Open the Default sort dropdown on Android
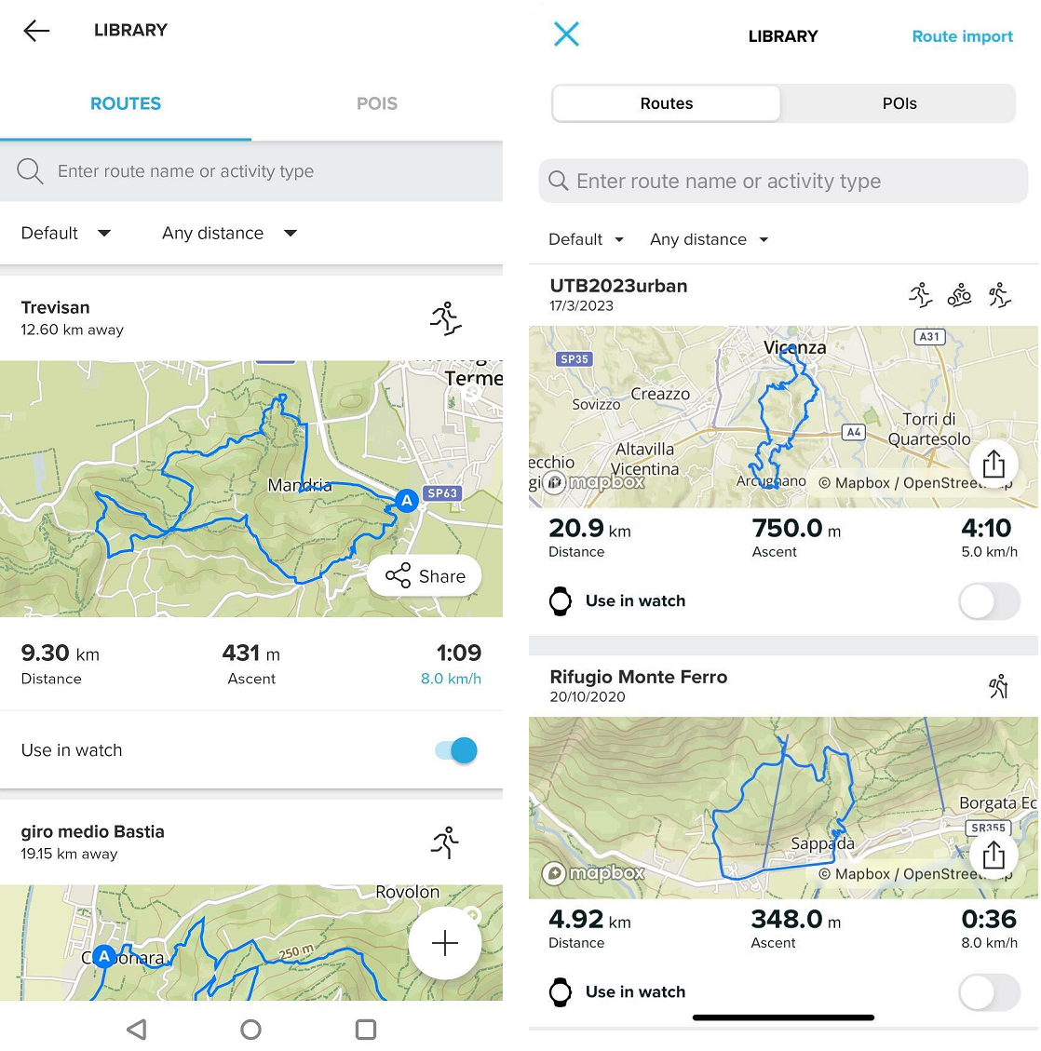Screen dimensions: 1041x1051 click(66, 233)
